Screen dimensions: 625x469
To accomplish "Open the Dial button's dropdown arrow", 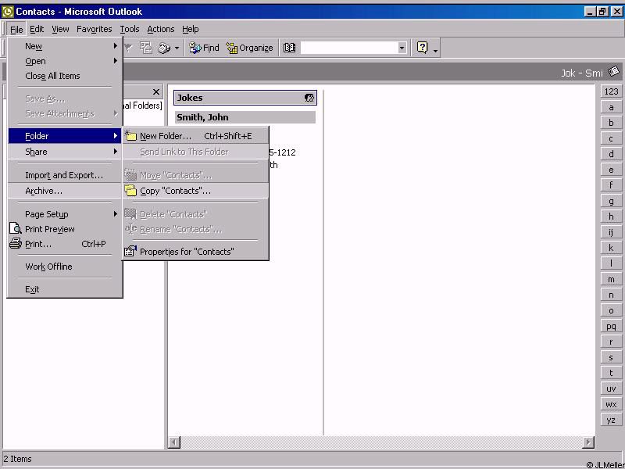I will 177,48.
